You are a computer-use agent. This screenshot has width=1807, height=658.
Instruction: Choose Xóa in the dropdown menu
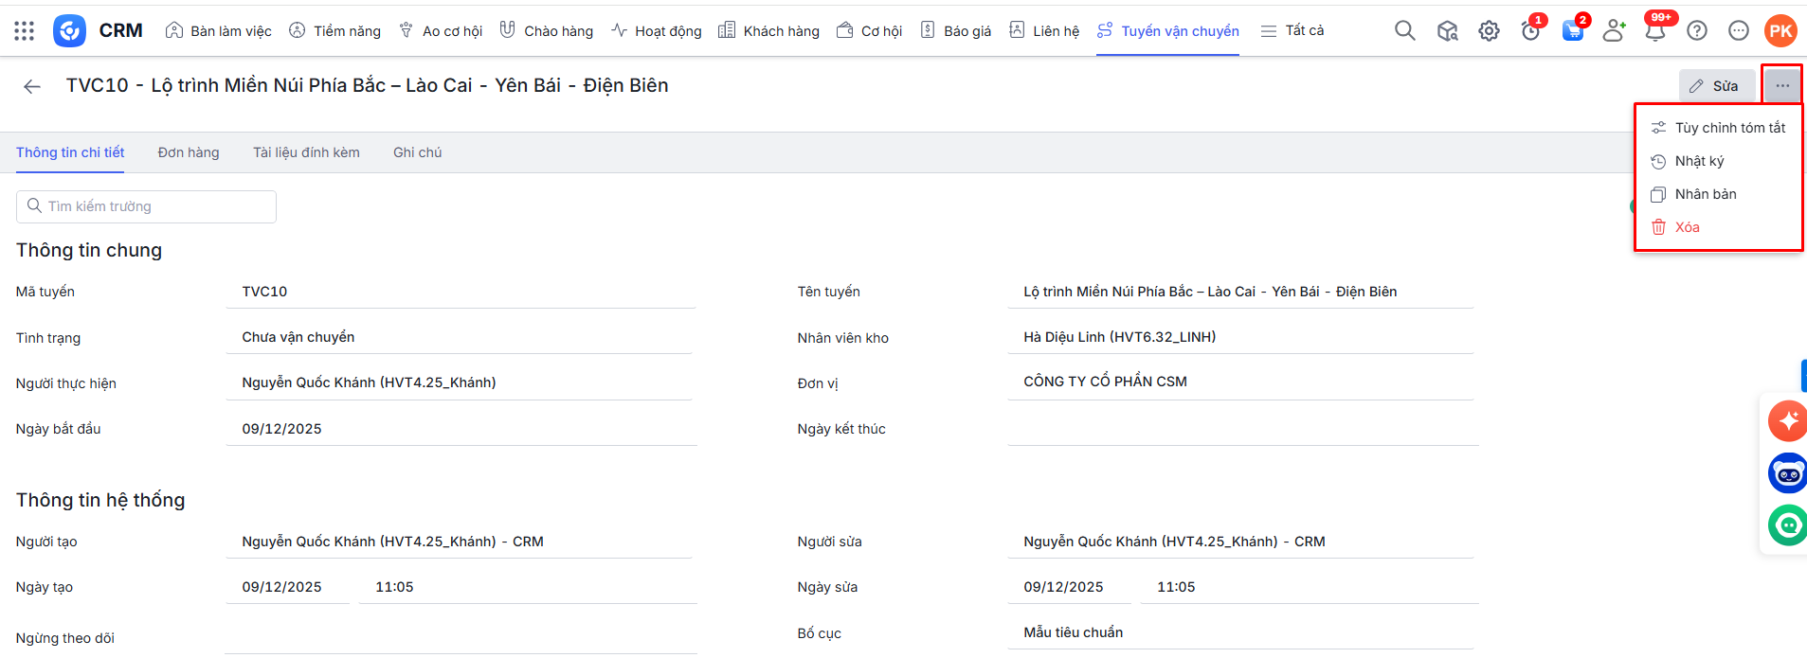pos(1687,227)
